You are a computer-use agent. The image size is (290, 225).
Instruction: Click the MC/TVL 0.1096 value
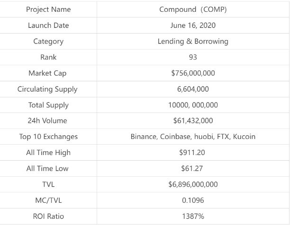[193, 200]
